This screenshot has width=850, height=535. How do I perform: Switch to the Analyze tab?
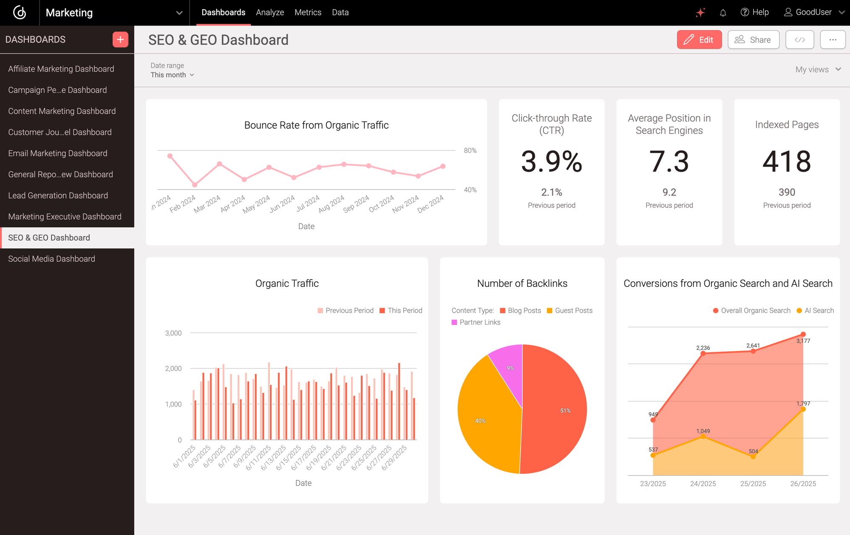[x=270, y=12]
